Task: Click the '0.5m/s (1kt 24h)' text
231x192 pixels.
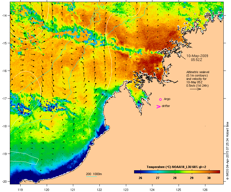Action: pyautogui.click(x=197, y=86)
